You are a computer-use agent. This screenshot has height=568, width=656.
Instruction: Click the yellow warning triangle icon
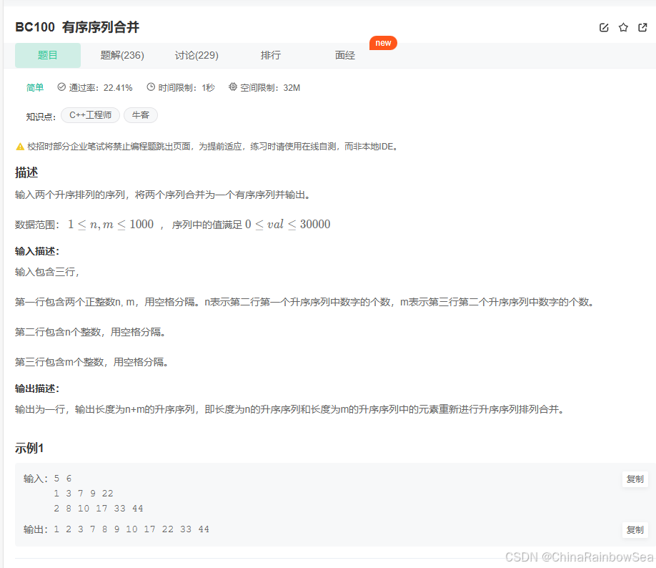(20, 147)
